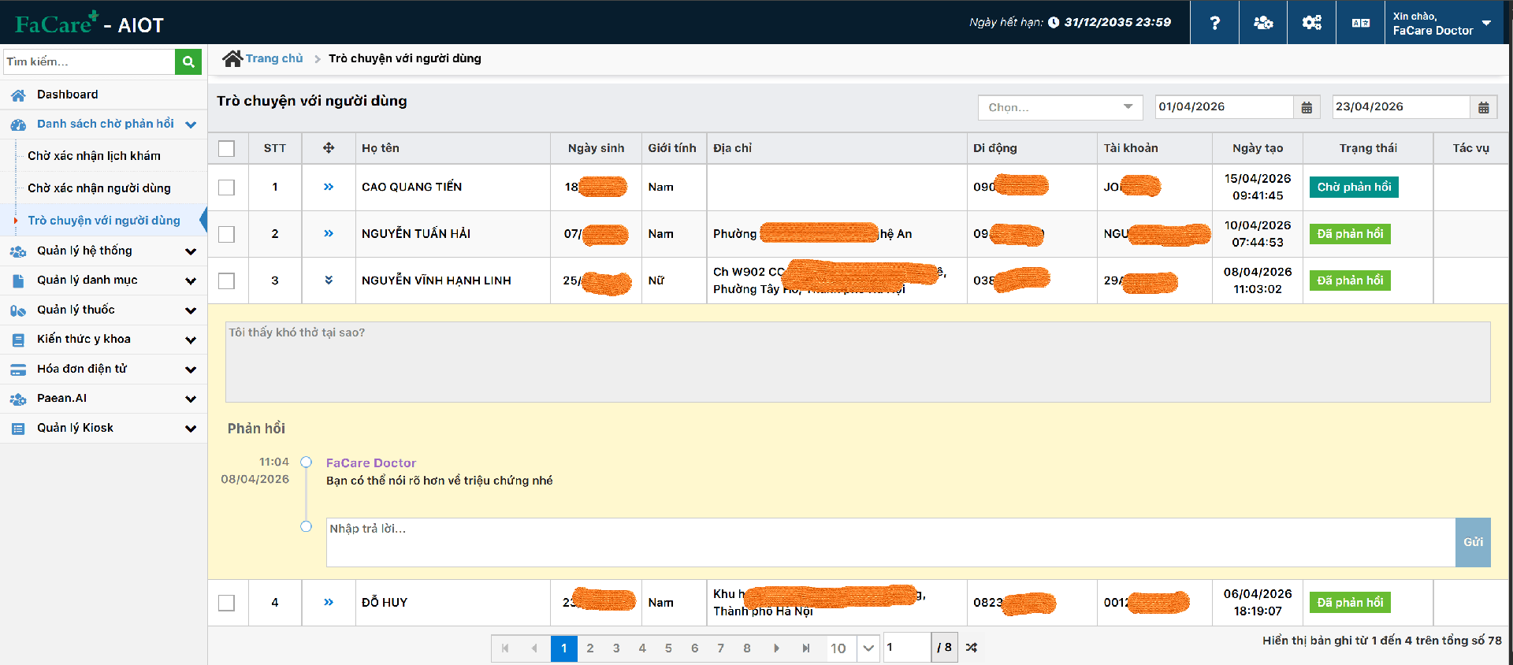1513x665 pixels.
Task: Click the shuffle icon beside page count
Action: (x=972, y=648)
